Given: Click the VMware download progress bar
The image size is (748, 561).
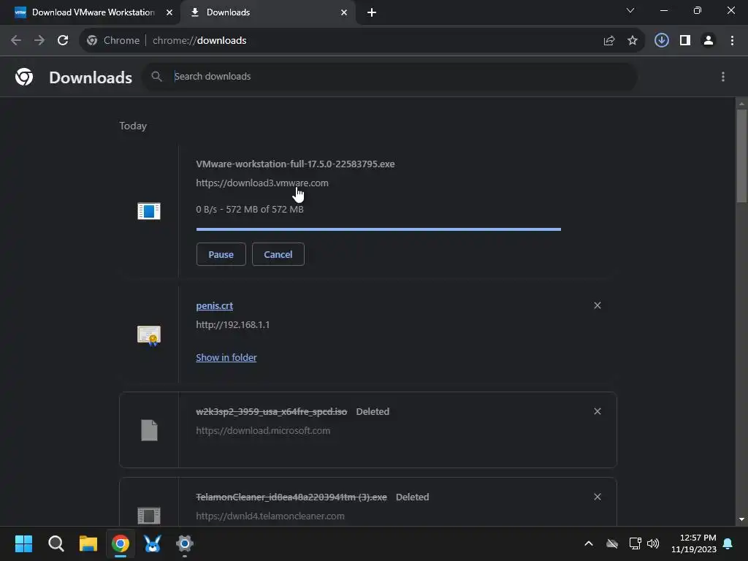Looking at the screenshot, I should coord(378,229).
